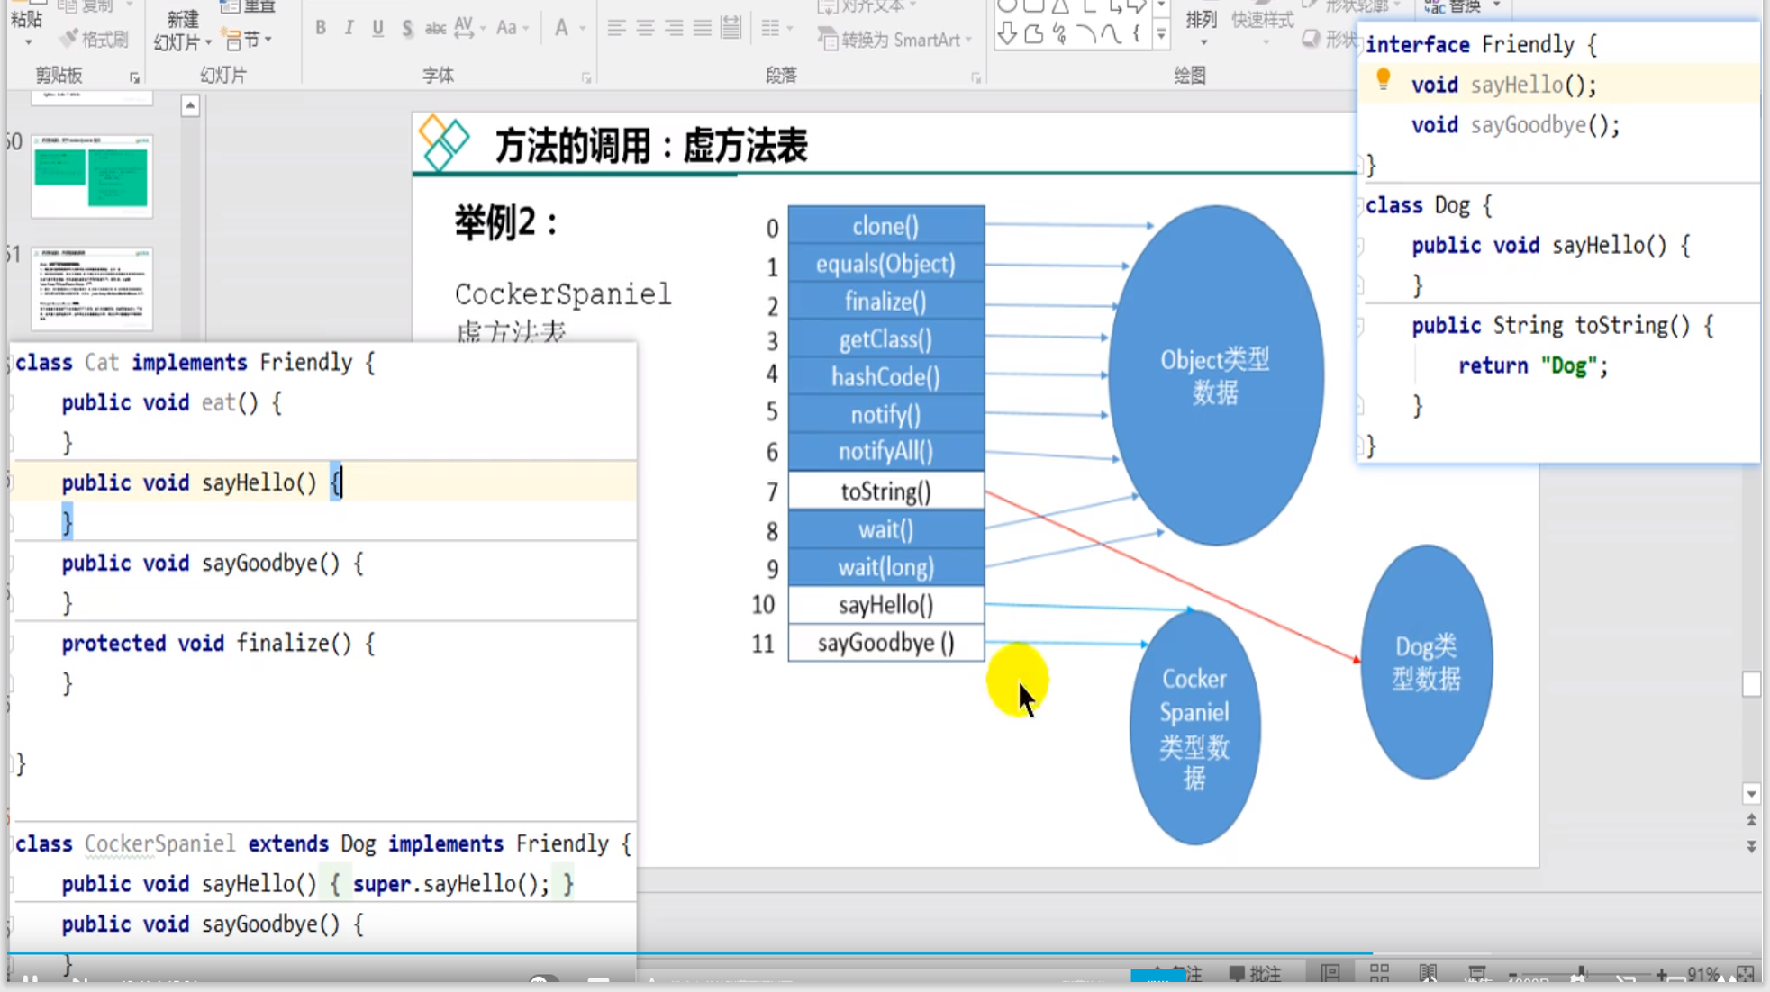1770x992 pixels.
Task: Open the Aa change case dropdown
Action: [512, 28]
